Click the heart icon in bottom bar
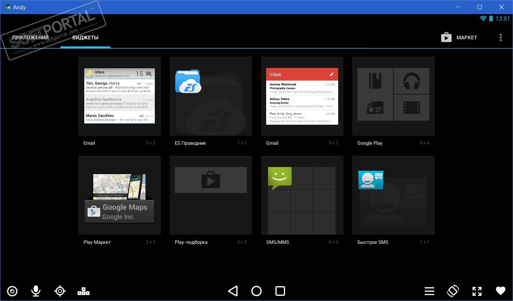Image resolution: width=513 pixels, height=301 pixels. click(x=501, y=291)
